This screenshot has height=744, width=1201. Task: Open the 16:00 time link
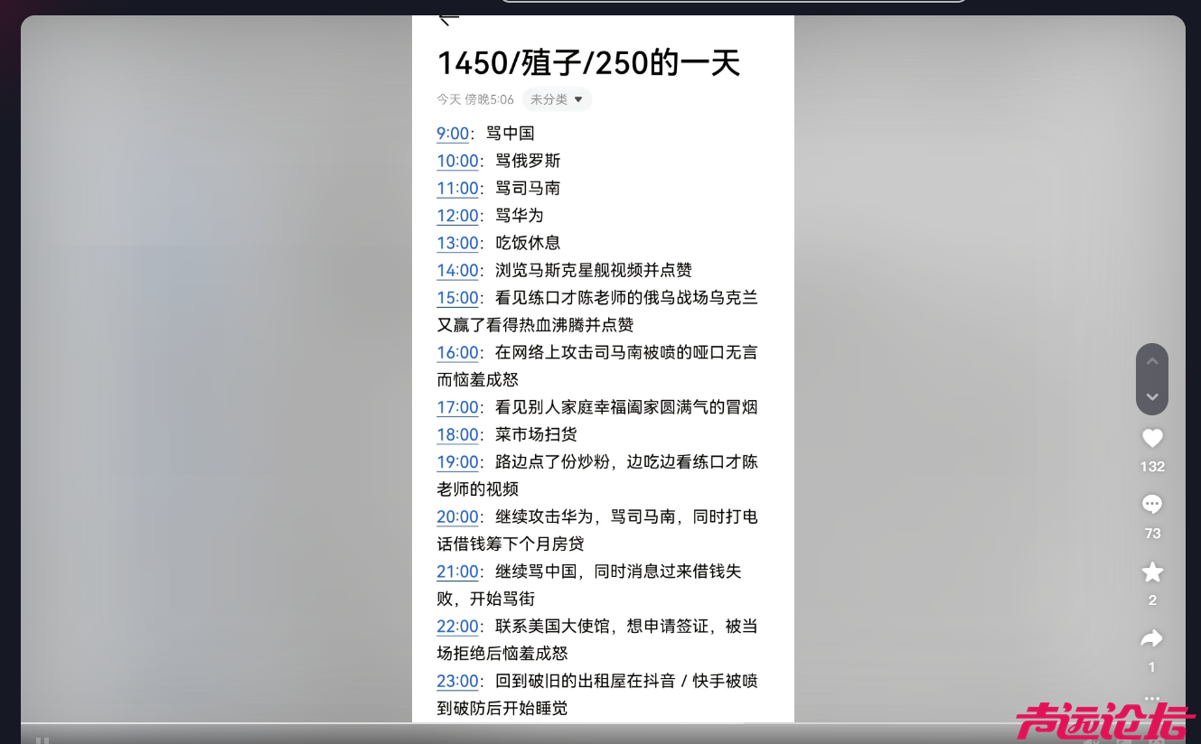457,352
